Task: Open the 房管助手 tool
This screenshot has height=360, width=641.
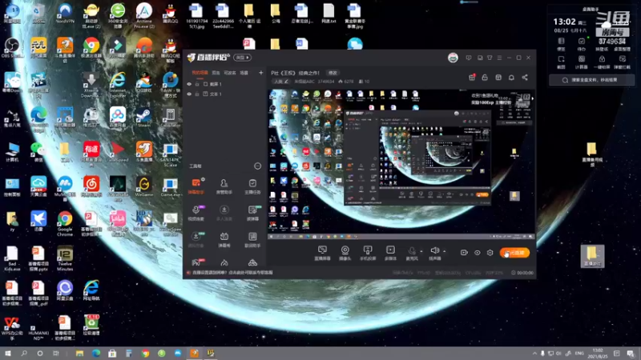Action: click(224, 186)
